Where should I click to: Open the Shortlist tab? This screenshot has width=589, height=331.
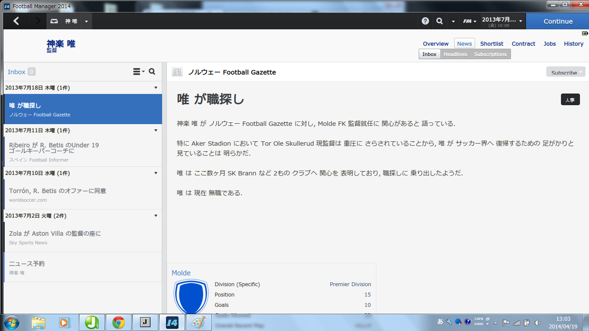click(492, 44)
